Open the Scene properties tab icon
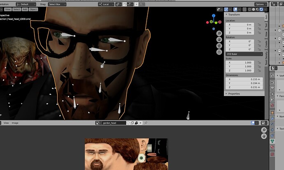 click(x=272, y=99)
